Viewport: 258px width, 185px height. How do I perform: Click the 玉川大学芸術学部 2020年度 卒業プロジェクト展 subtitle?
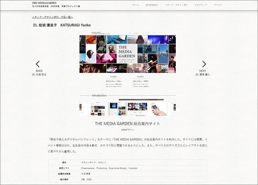[x=56, y=6]
